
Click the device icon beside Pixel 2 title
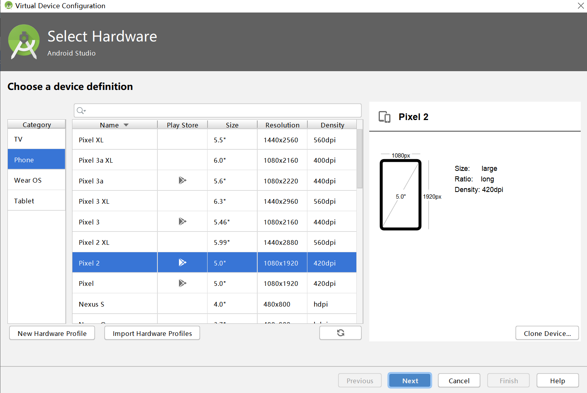385,117
